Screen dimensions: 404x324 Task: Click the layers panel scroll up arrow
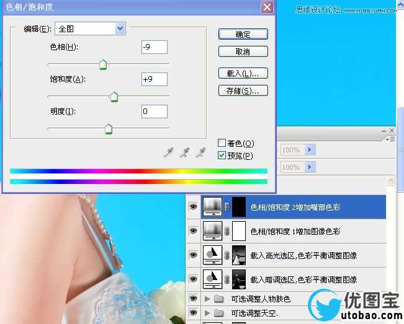[390, 181]
